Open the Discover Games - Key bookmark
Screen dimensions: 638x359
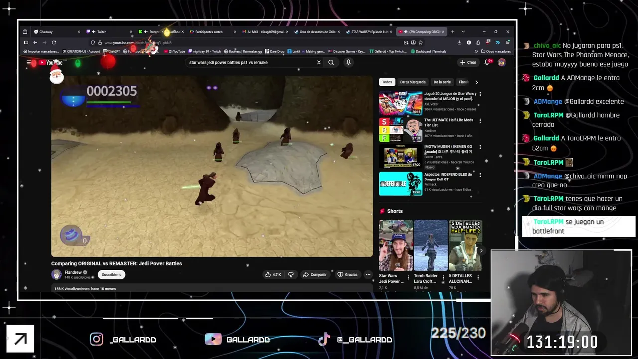347,51
